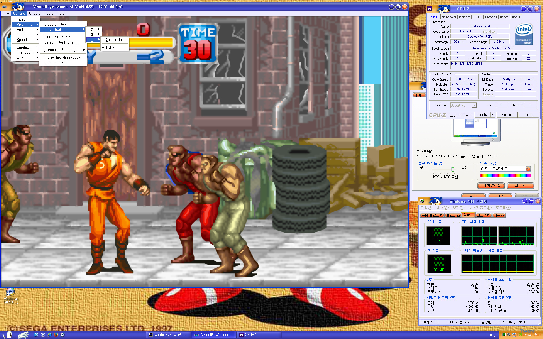Click the CPU usage tray icon
The width and height of the screenshot is (543, 339).
click(x=504, y=335)
